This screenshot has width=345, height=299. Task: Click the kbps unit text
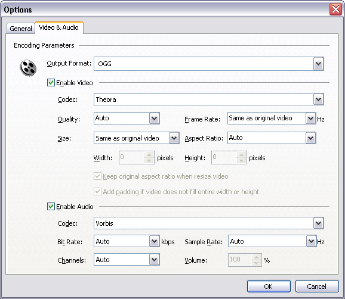[168, 242]
